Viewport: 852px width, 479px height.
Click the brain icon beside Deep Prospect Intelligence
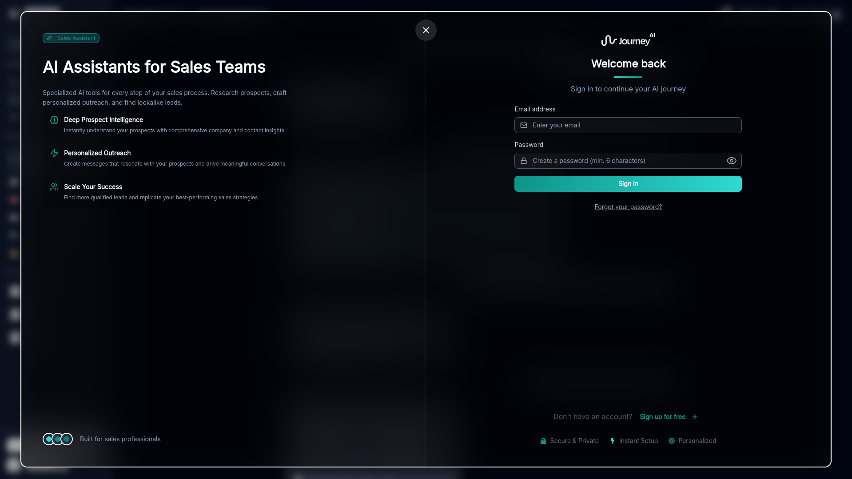coord(54,120)
